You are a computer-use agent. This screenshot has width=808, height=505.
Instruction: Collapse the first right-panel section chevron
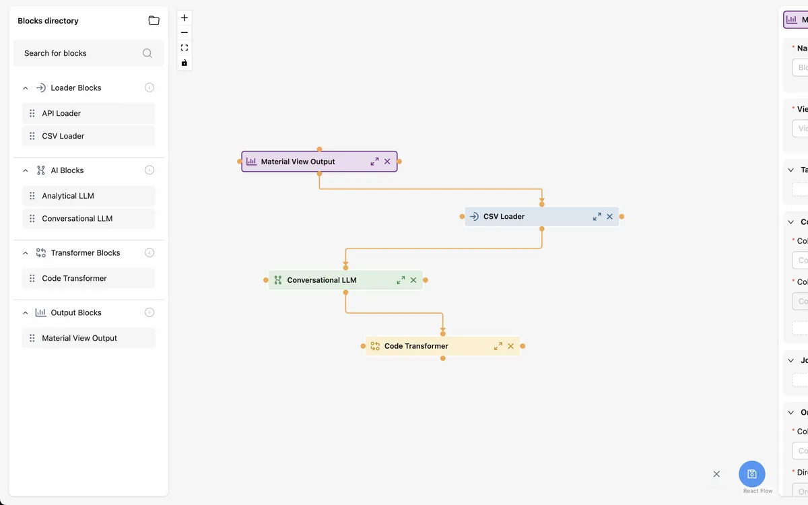[x=791, y=170]
